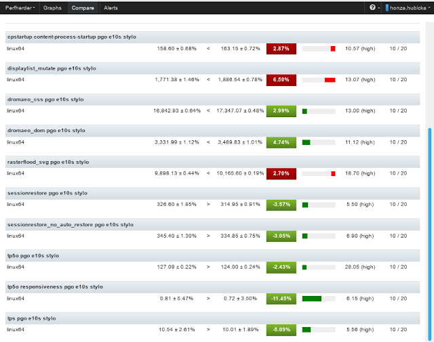Screen dimensions: 434x342
Task: Click the dromaeo_css pgo e10s stylo header
Action: coord(212,100)
